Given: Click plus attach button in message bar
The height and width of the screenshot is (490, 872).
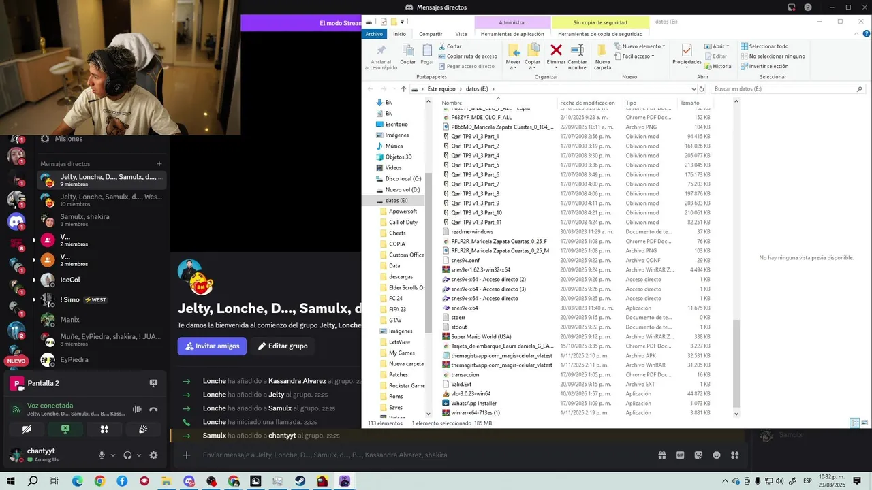Looking at the screenshot, I should [187, 455].
